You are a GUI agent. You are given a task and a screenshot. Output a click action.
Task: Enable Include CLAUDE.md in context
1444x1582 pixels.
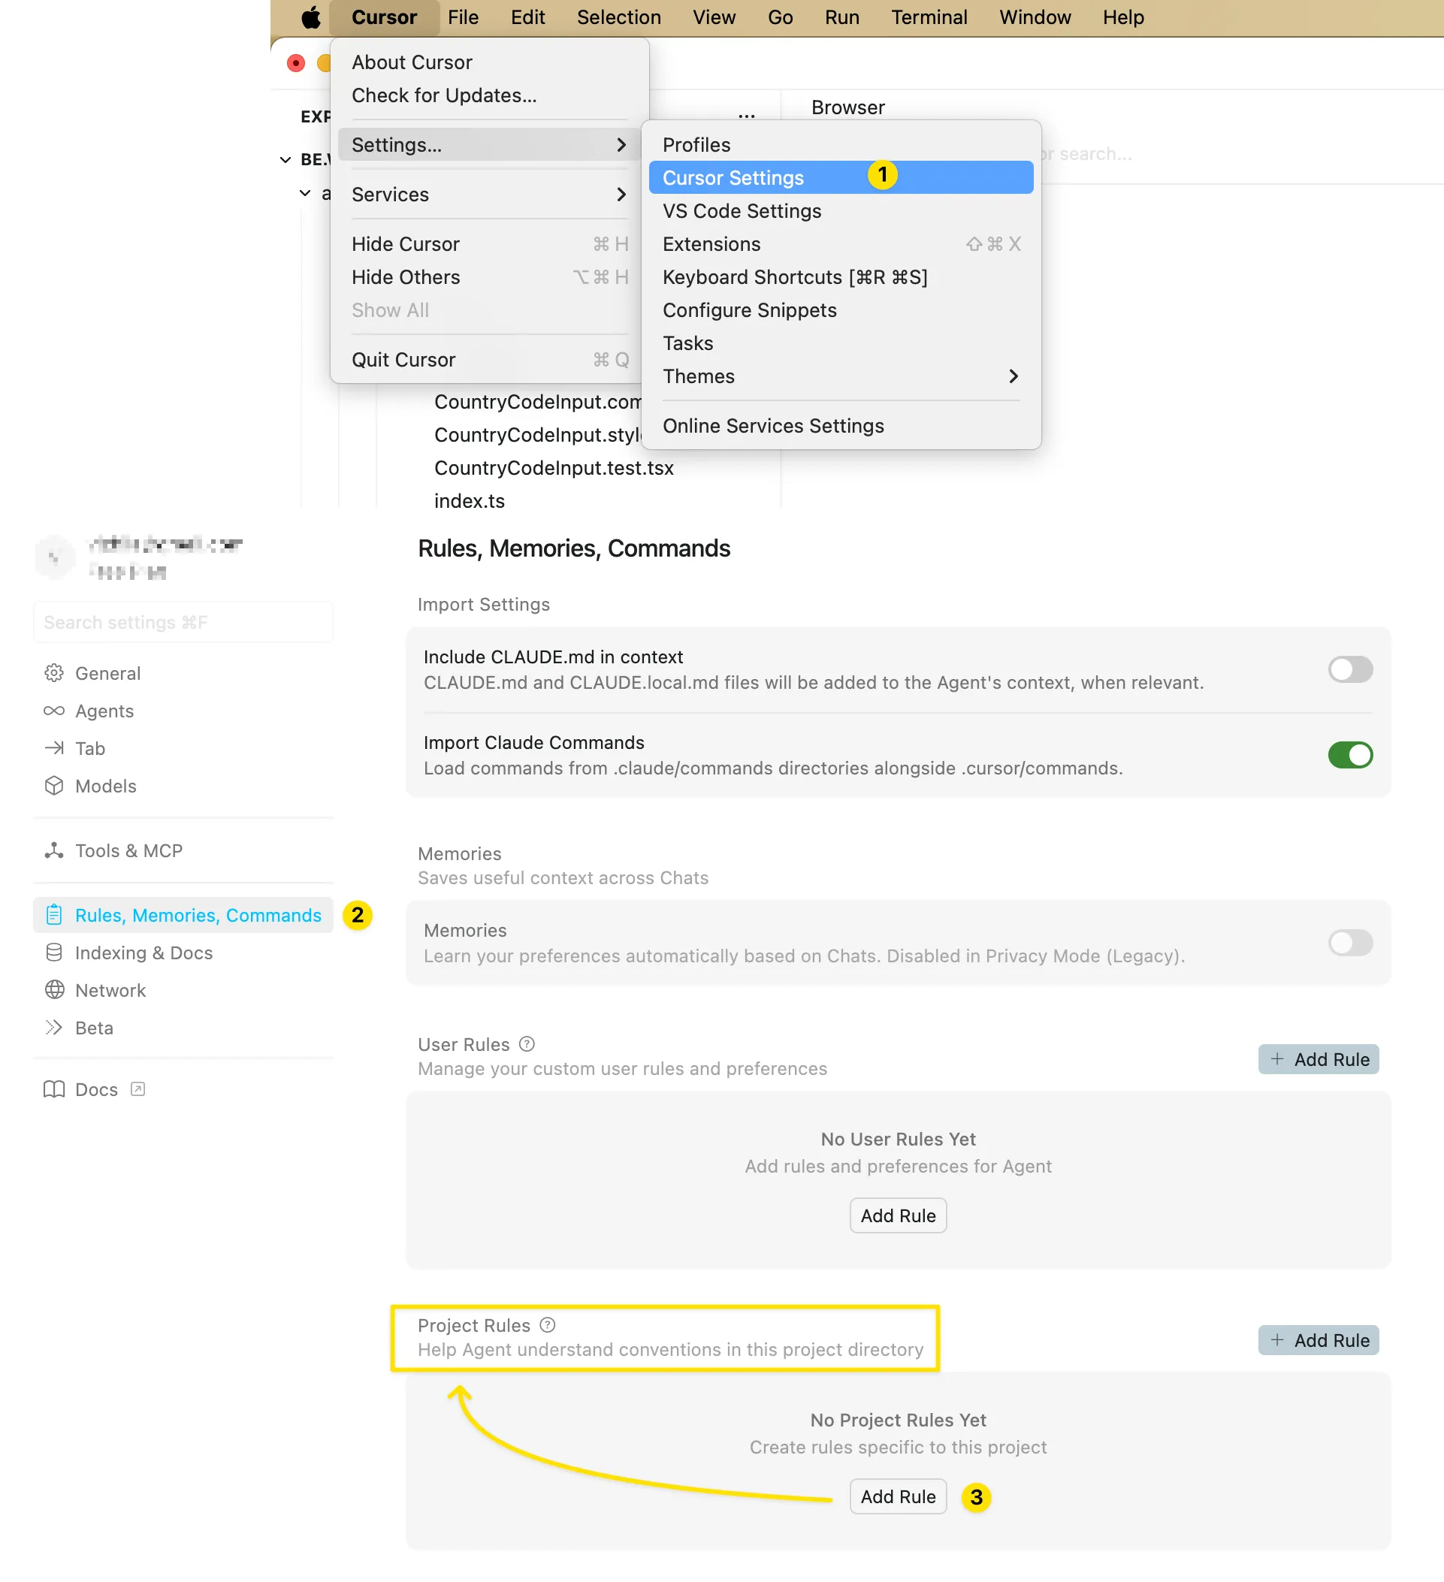[x=1350, y=669]
